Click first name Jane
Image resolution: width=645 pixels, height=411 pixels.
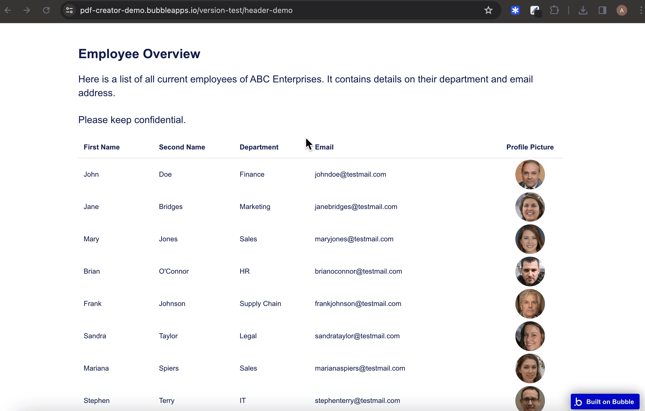[91, 207]
